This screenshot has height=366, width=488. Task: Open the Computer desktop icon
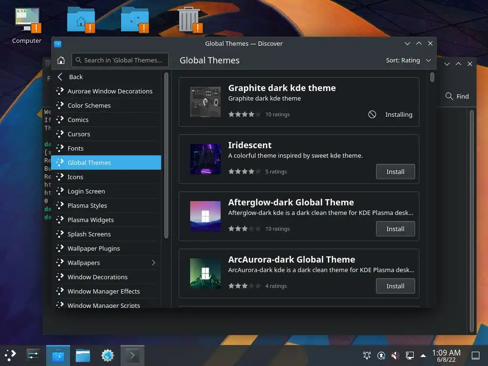click(x=28, y=26)
